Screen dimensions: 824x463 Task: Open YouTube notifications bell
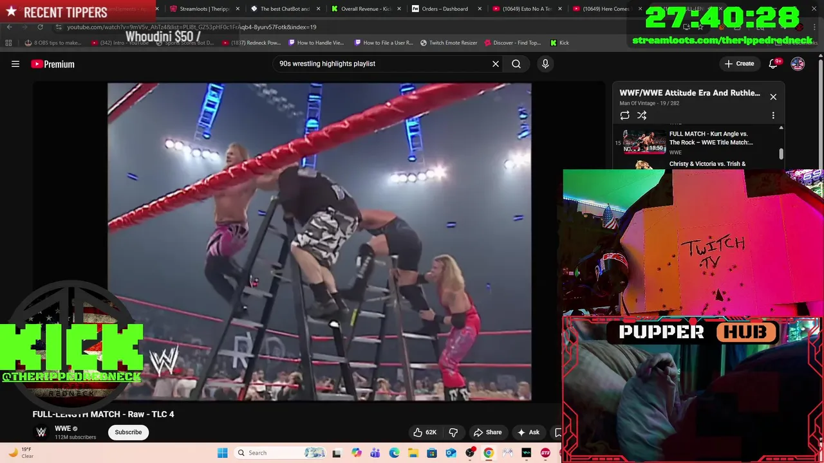click(774, 64)
